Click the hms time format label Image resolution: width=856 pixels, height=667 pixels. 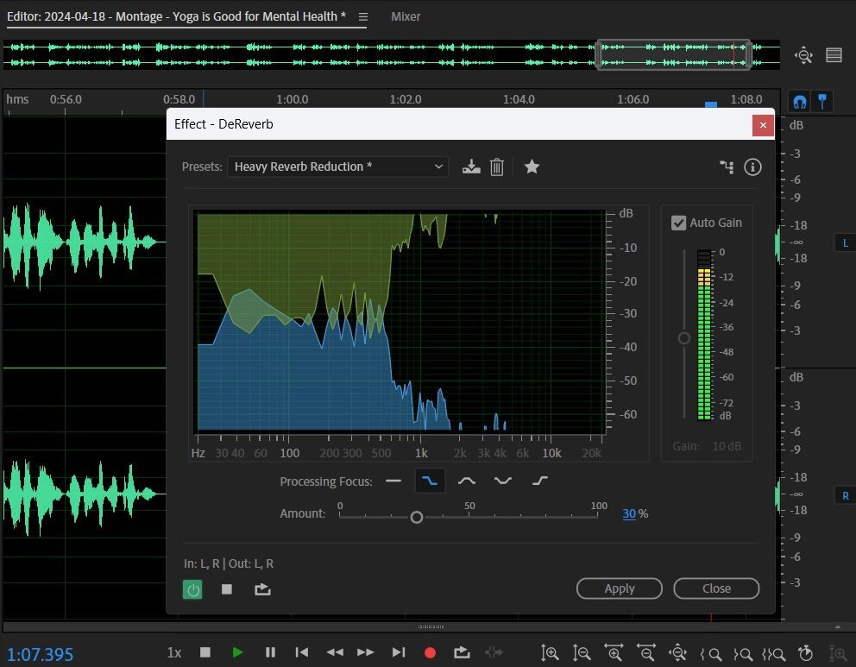17,99
